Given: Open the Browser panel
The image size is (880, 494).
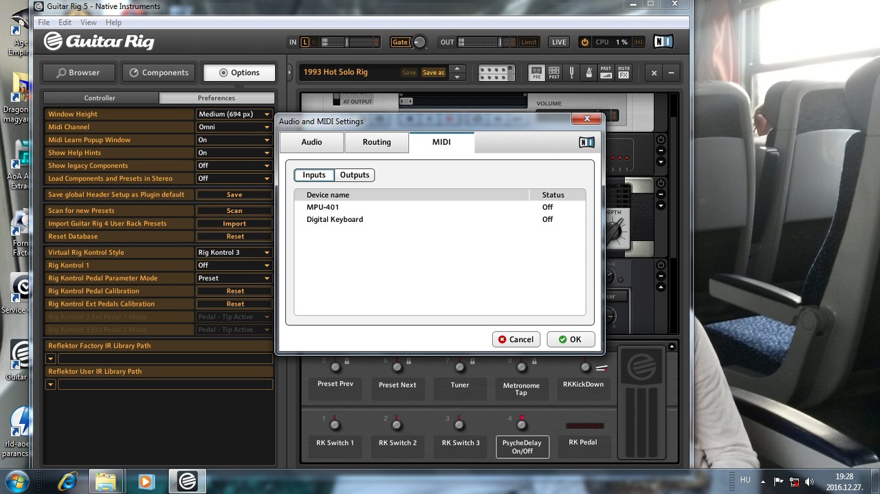Looking at the screenshot, I should click(78, 73).
